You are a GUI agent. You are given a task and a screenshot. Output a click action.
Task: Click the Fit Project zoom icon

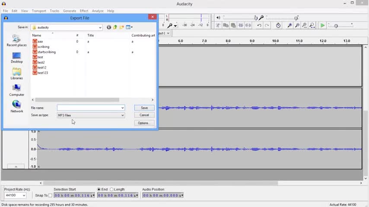[x=312, y=25]
